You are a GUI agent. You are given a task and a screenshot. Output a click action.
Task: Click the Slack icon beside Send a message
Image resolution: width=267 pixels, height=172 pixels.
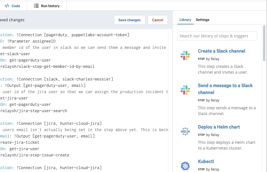tap(185, 90)
